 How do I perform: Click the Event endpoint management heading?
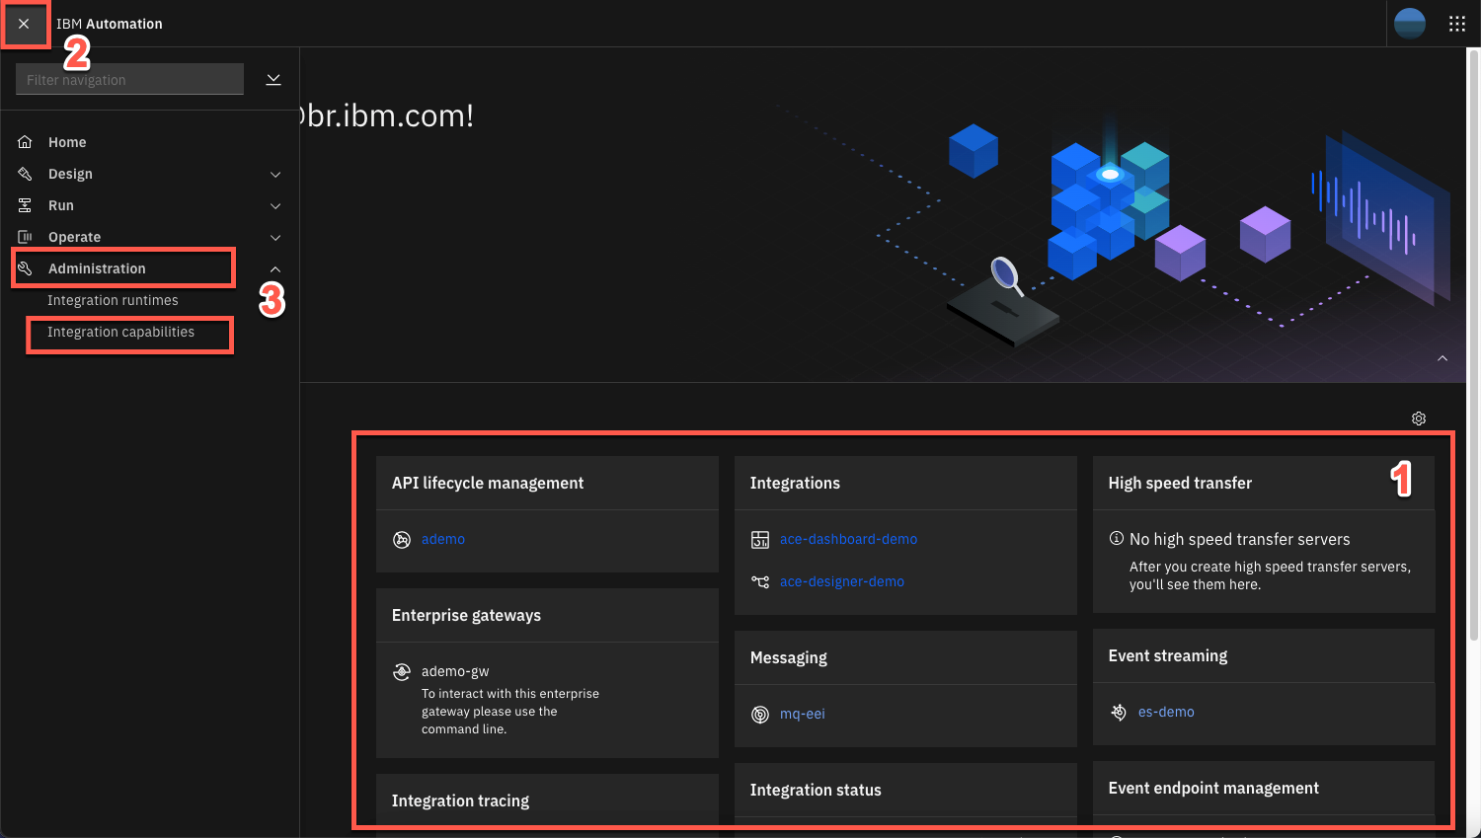pyautogui.click(x=1213, y=788)
